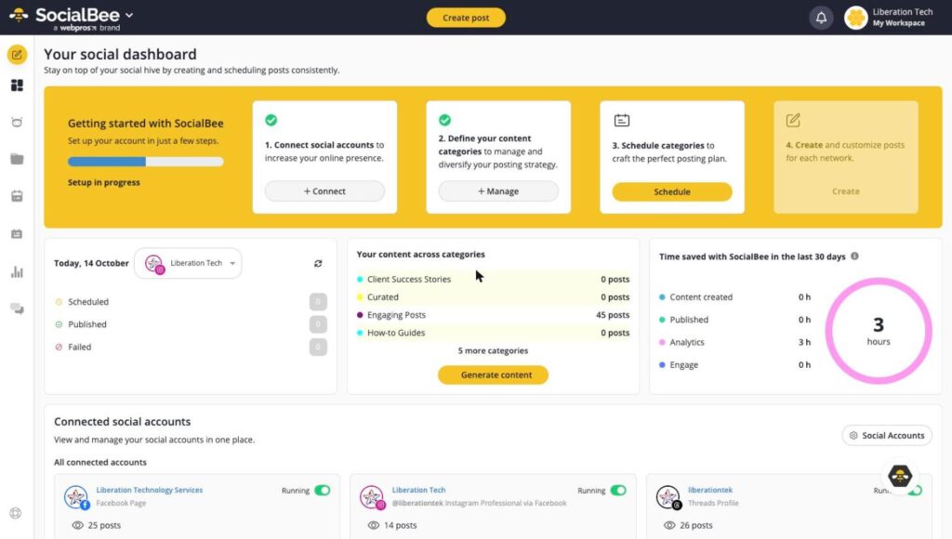The height and width of the screenshot is (539, 952).
Task: Click the Analytics 3 h row
Action: tap(734, 342)
